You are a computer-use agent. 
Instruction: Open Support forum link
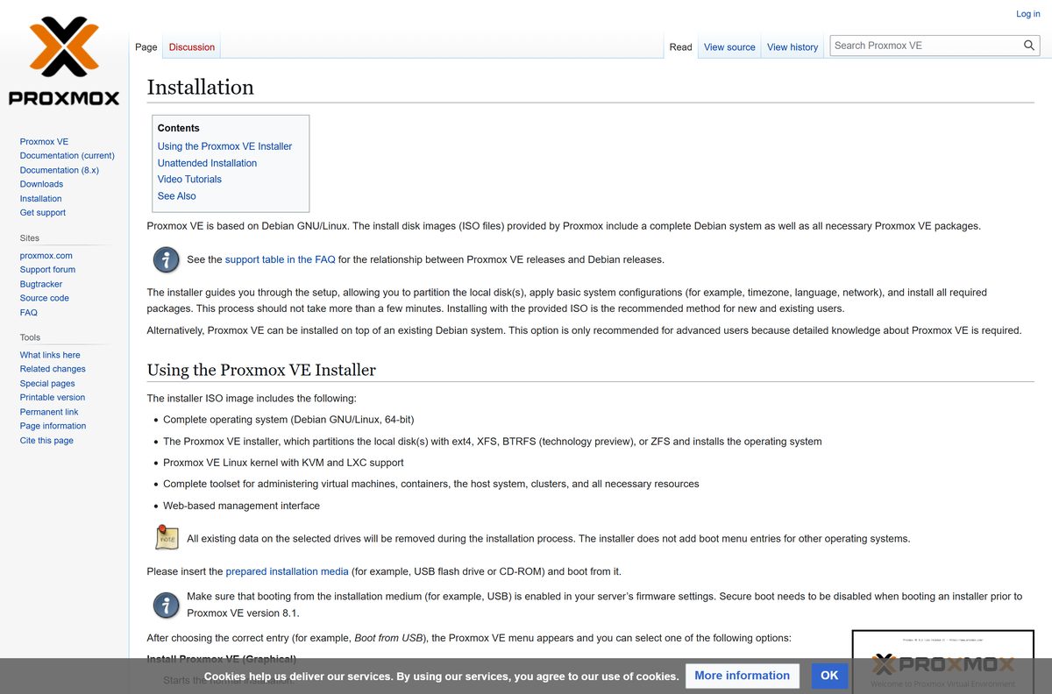click(x=47, y=270)
